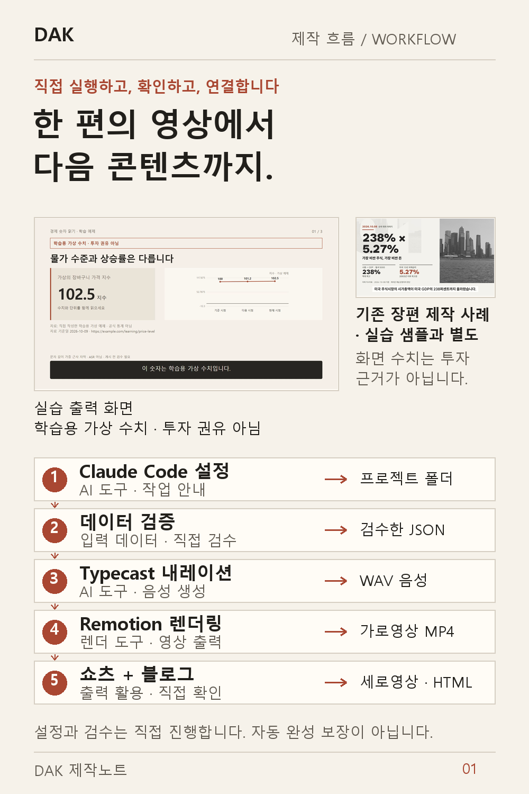Image resolution: width=529 pixels, height=794 pixels.
Task: Click the '01 / 3' page counter in thumbnail
Action: click(x=317, y=231)
